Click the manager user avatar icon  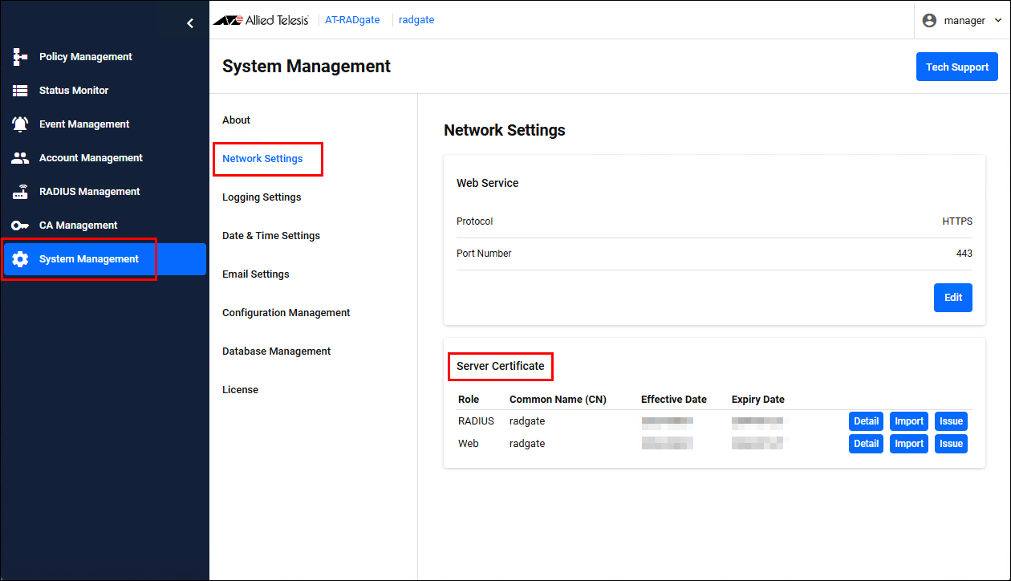pyautogui.click(x=929, y=21)
